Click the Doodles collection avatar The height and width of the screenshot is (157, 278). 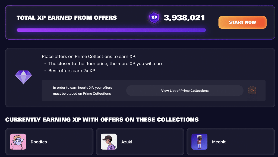point(18,142)
